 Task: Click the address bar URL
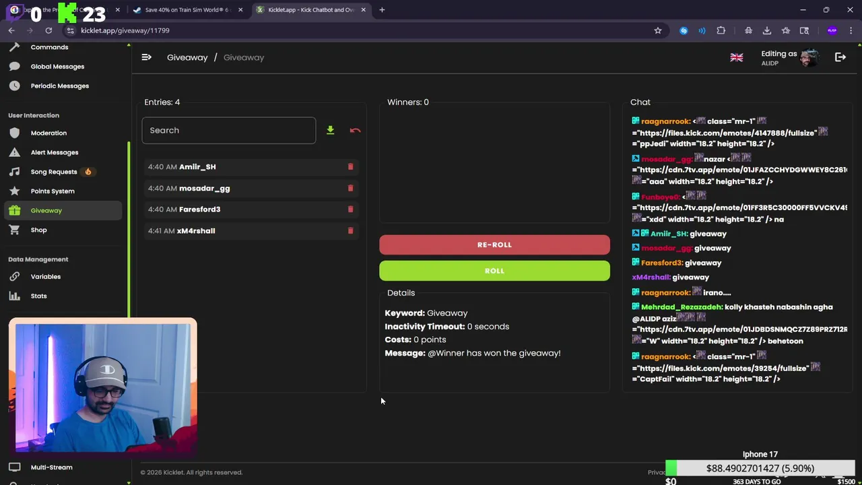tap(125, 30)
